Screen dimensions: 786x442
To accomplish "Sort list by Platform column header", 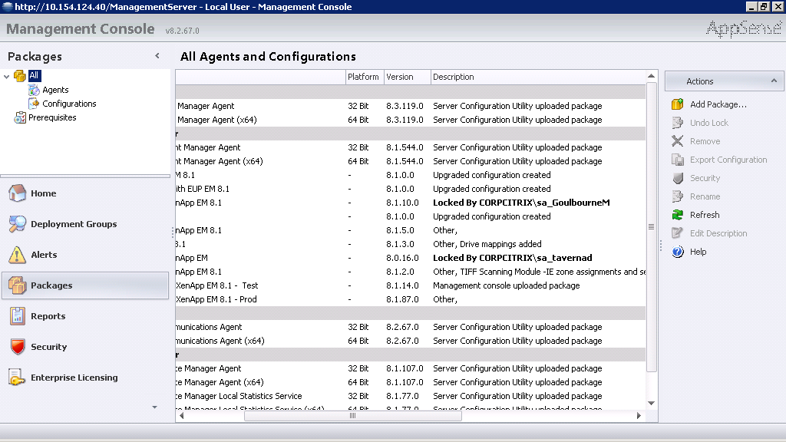I will pyautogui.click(x=363, y=77).
